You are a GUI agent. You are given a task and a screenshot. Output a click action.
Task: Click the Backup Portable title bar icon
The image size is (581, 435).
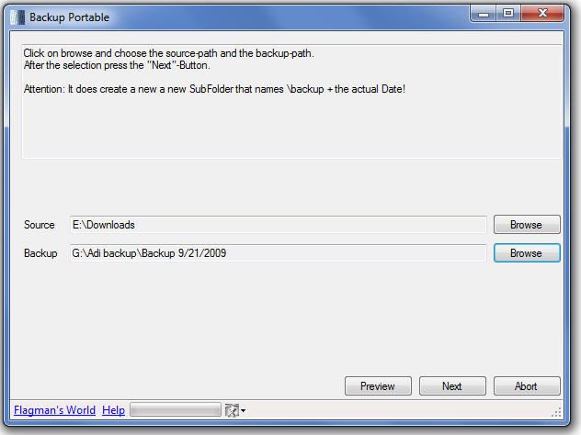point(17,17)
